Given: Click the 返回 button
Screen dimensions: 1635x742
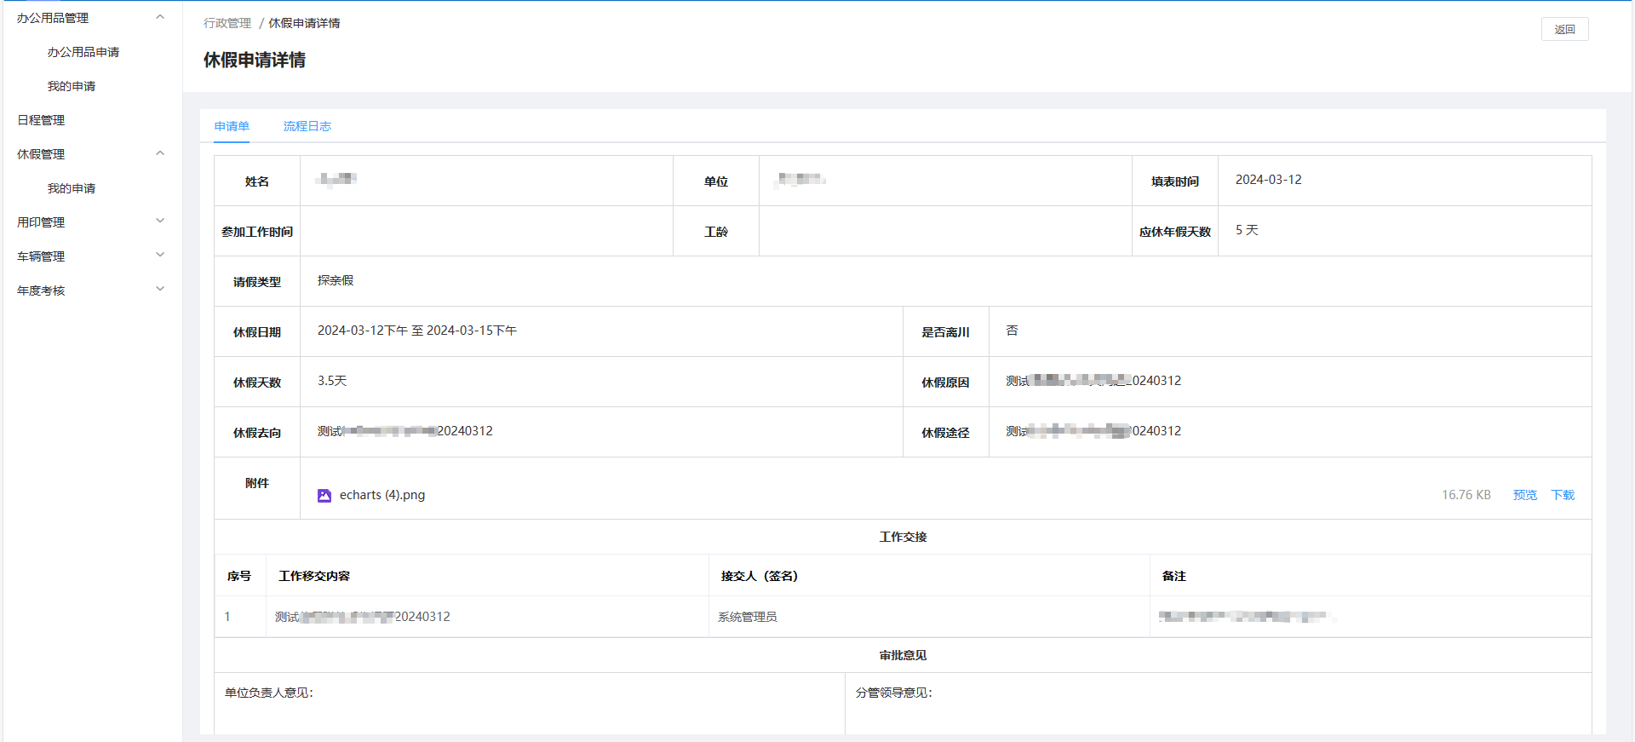Looking at the screenshot, I should point(1565,29).
